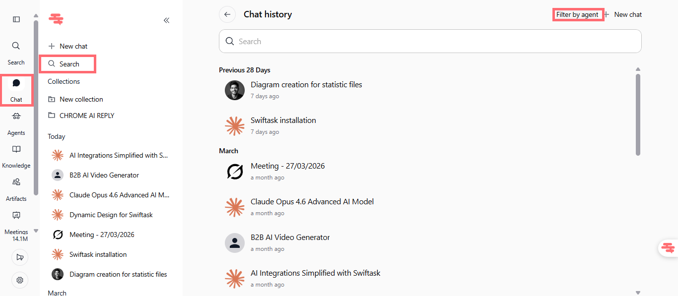Click the Search magnifier icon in left rail
This screenshot has width=678, height=296.
point(16,46)
